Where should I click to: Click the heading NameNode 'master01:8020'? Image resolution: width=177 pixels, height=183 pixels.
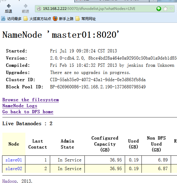pyautogui.click(x=61, y=35)
